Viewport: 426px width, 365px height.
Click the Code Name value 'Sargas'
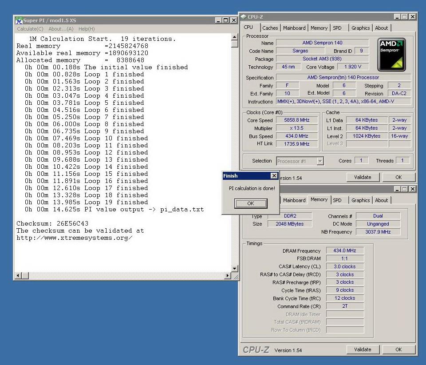(300, 51)
